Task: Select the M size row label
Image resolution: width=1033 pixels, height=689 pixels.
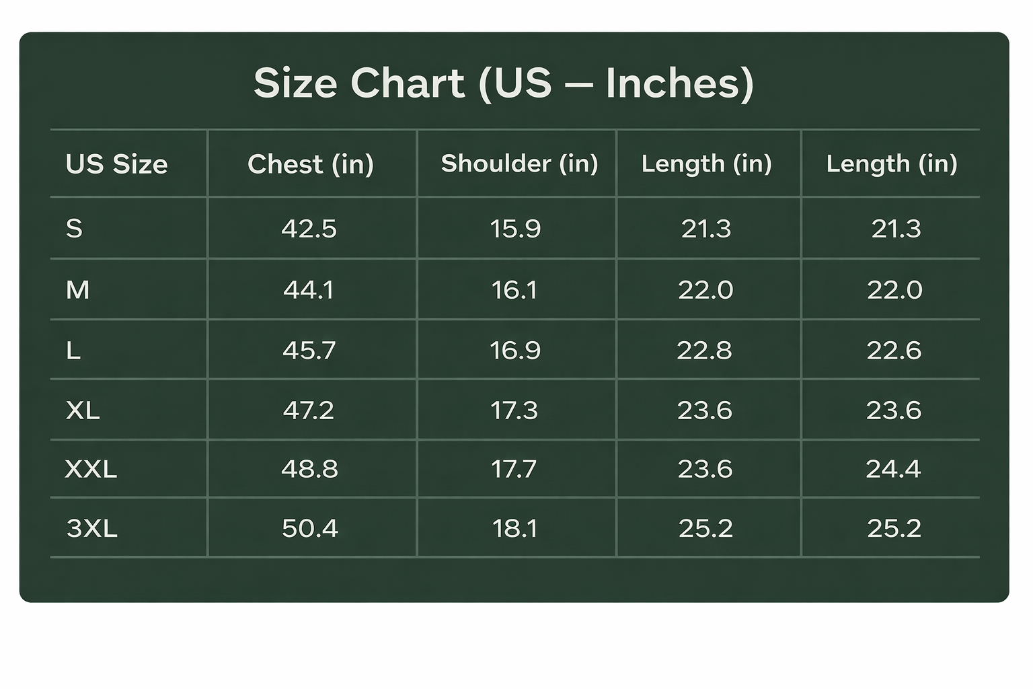Action: coord(77,290)
